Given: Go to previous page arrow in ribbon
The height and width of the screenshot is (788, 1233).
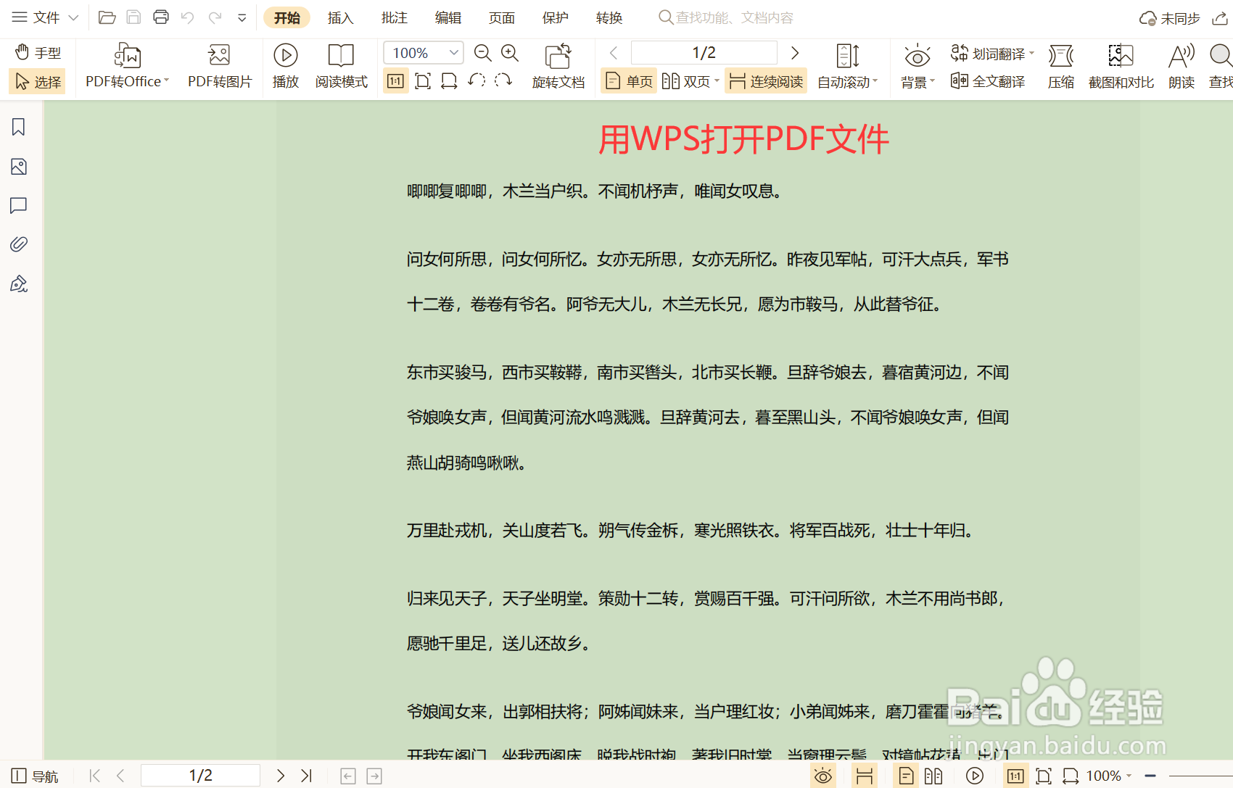Looking at the screenshot, I should 614,53.
